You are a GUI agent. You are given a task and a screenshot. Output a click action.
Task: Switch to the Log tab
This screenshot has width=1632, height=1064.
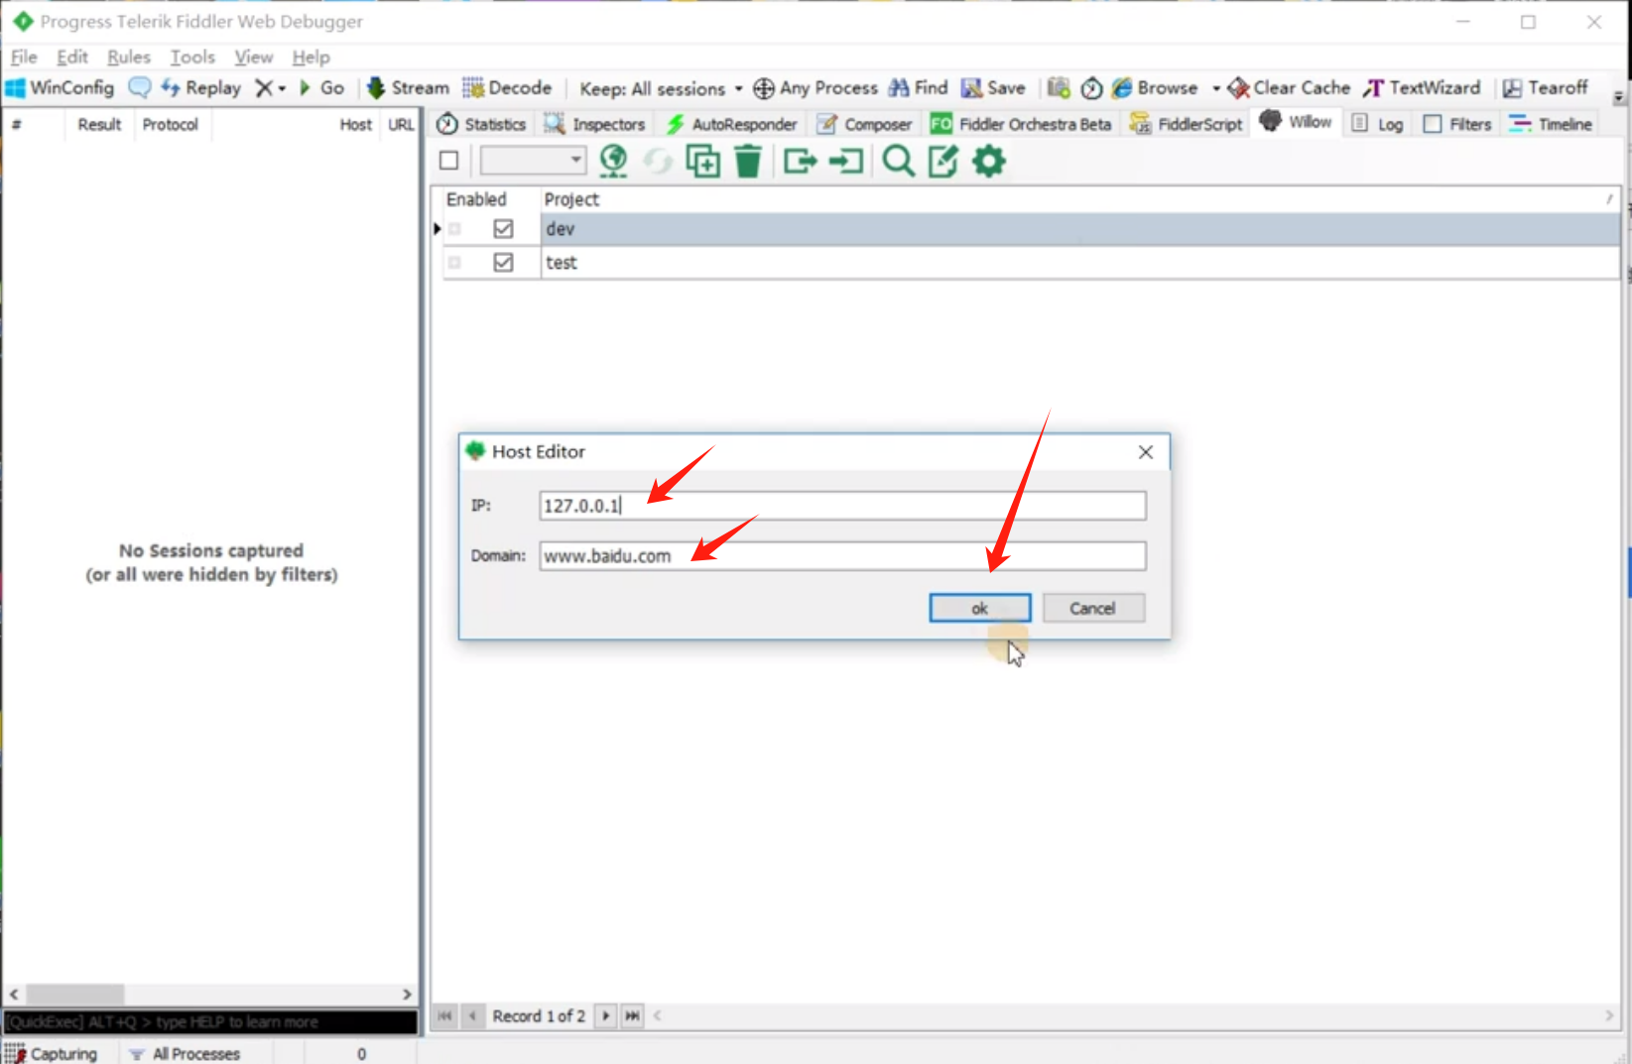coord(1378,124)
